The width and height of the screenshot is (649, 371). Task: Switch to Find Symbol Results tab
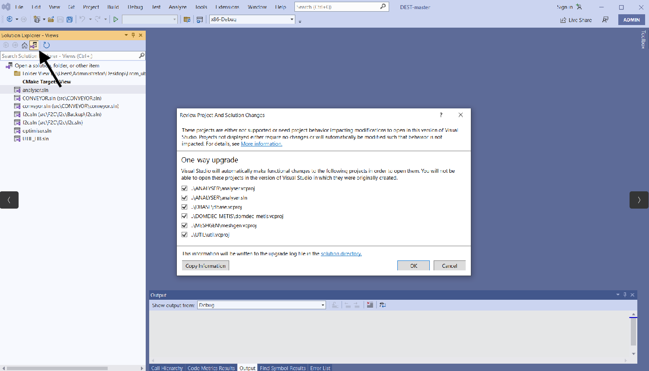(283, 368)
